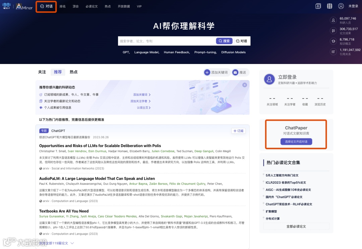Click the 科研人员 researchers count icon
This screenshot has height=249, width=362.
[333, 20]
